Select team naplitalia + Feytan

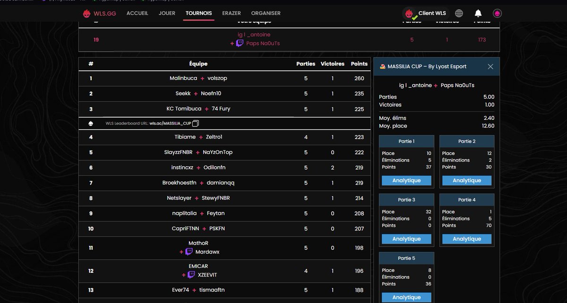click(224, 213)
